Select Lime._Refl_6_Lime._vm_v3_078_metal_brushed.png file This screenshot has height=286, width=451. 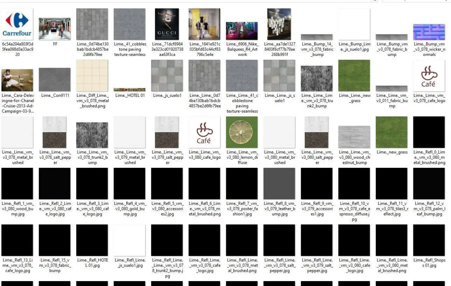point(204,184)
